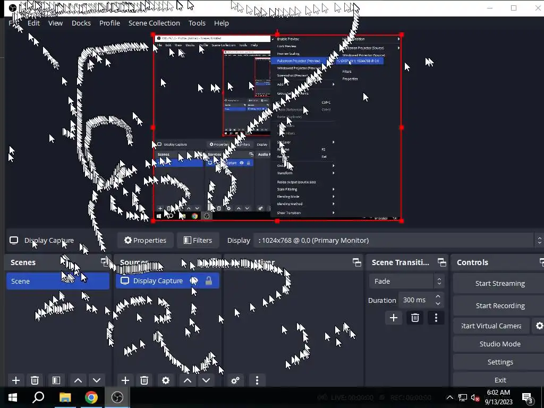544x408 pixels.
Task: Remove selected scene with trash icon
Action: click(35, 380)
